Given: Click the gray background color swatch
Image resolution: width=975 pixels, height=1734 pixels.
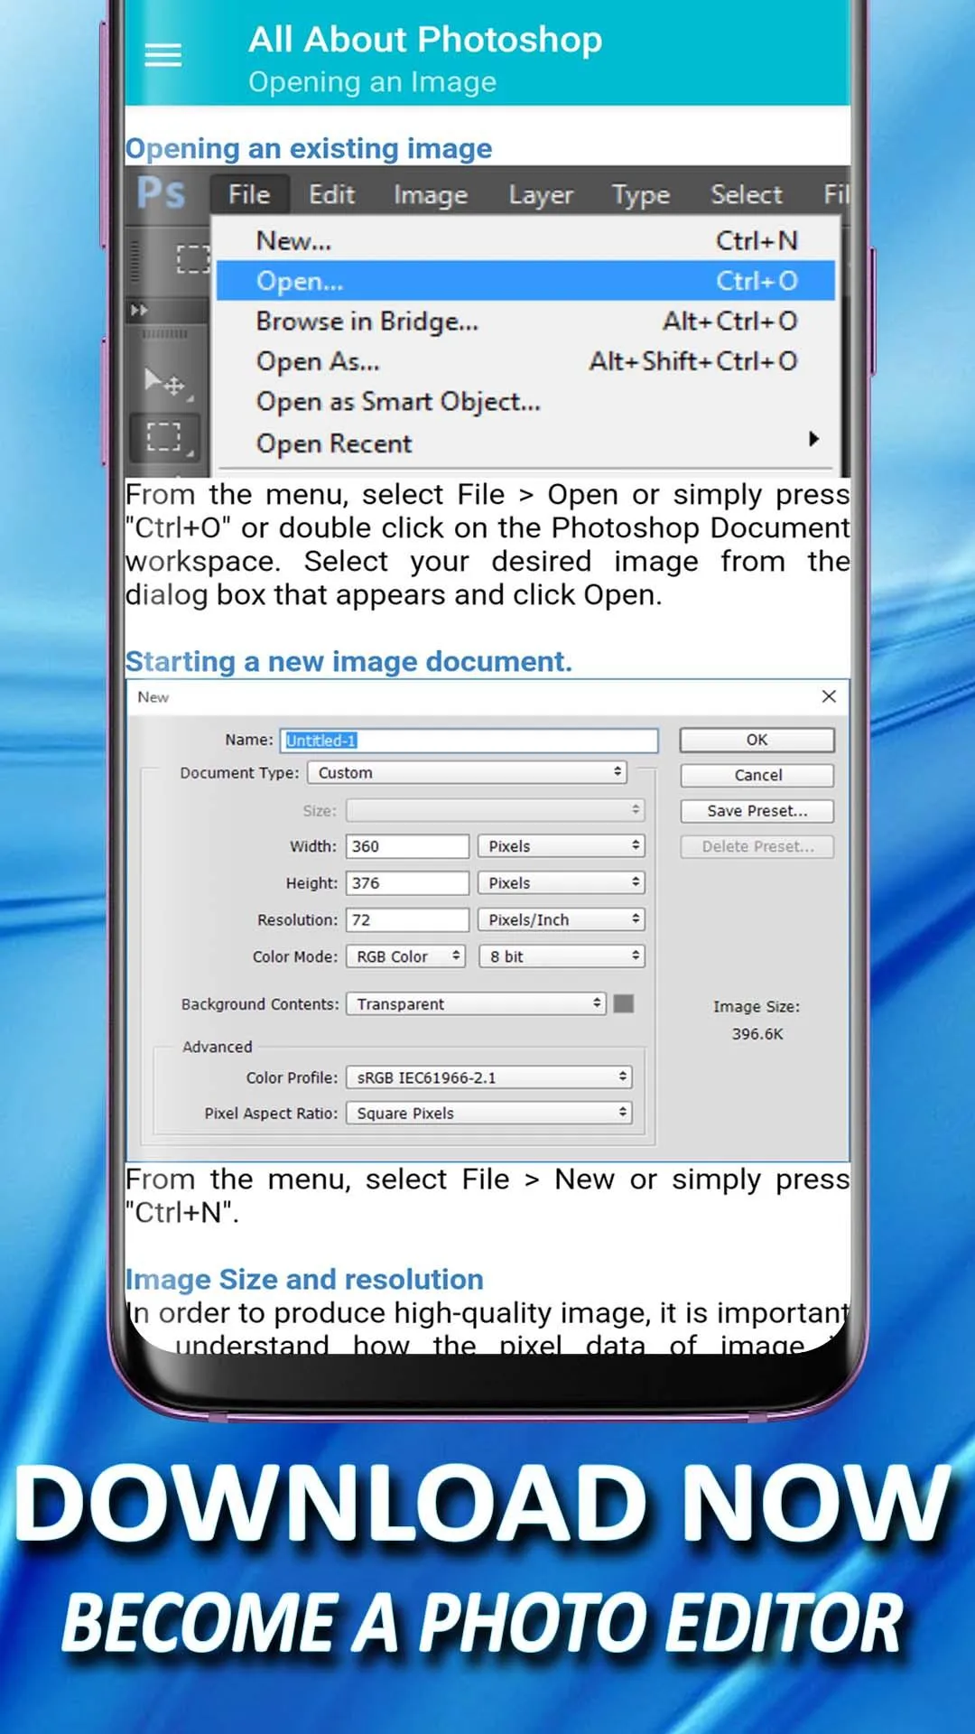Looking at the screenshot, I should (623, 1003).
